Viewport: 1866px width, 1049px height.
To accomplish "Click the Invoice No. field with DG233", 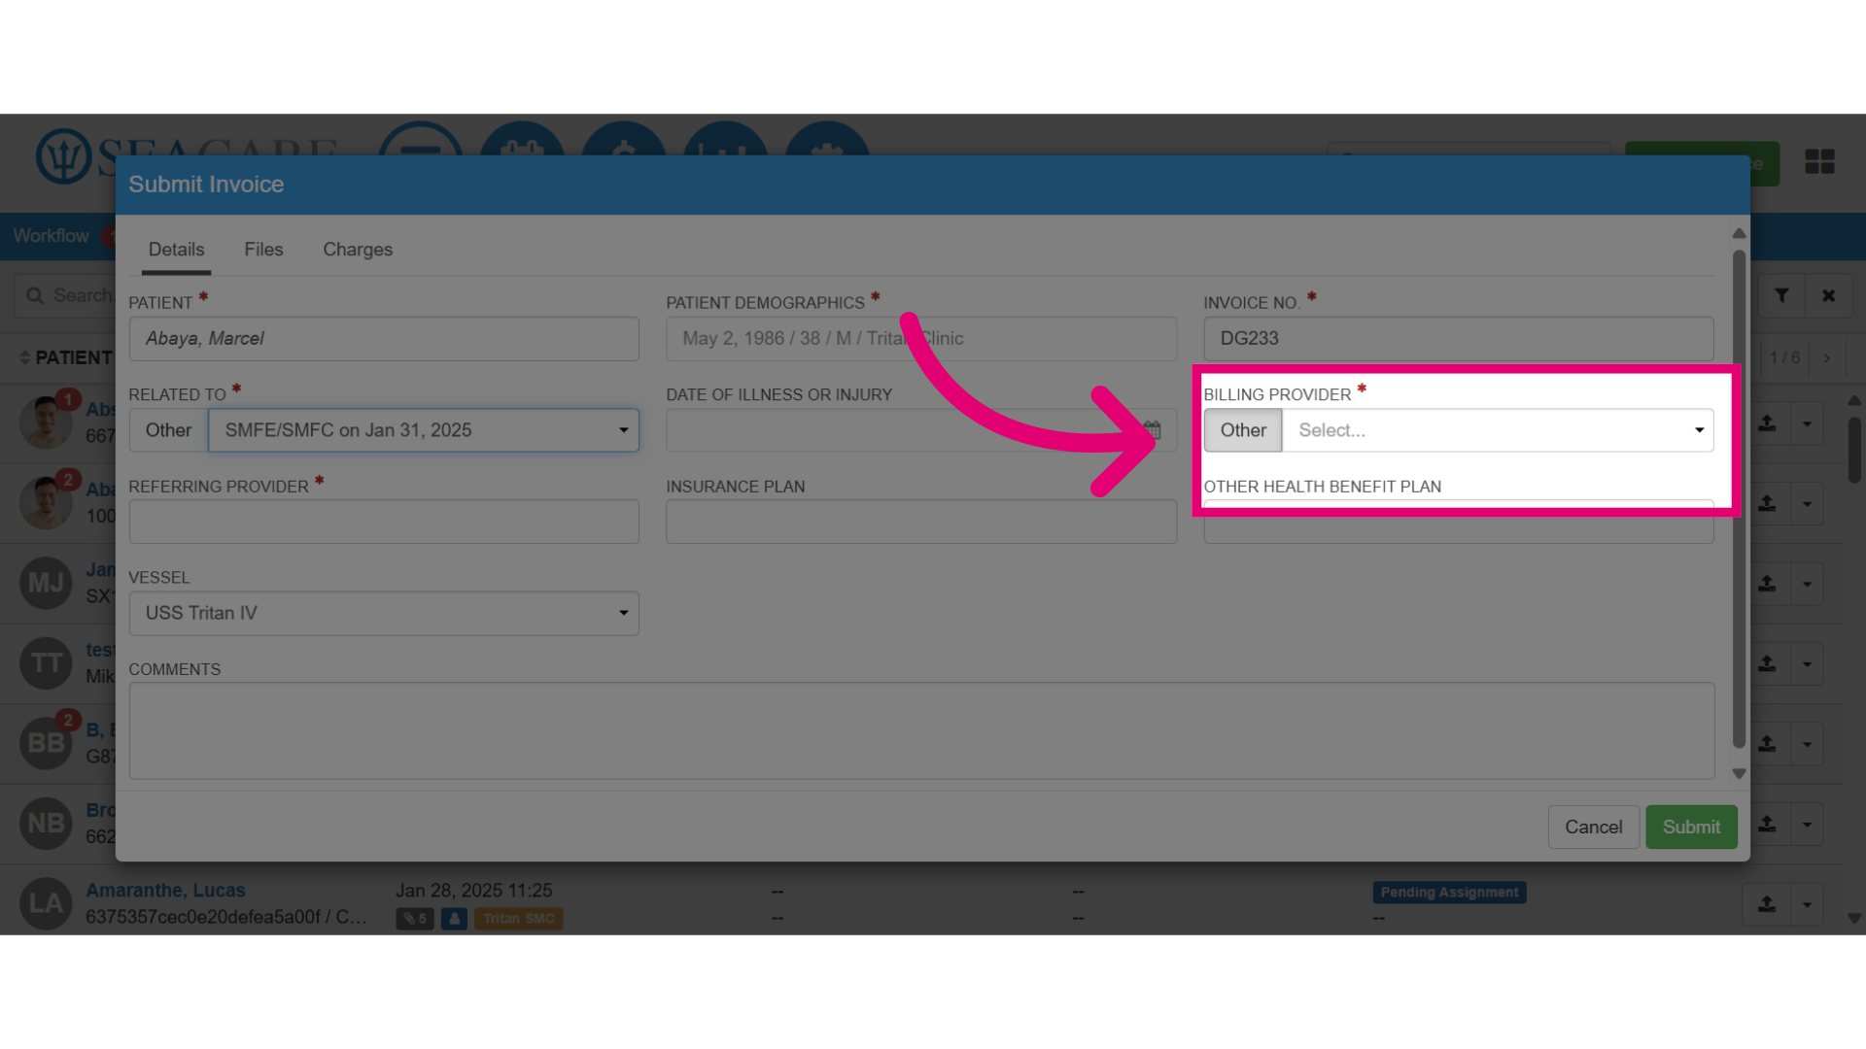I will pos(1459,339).
